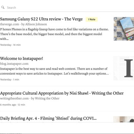
Task: Click the Samsung review excerpt text
Action: [54, 34]
